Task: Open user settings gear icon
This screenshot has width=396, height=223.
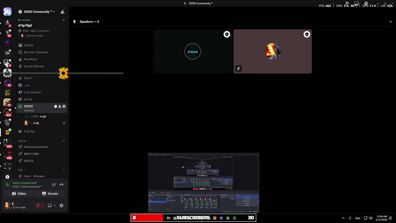Action: 61,205
